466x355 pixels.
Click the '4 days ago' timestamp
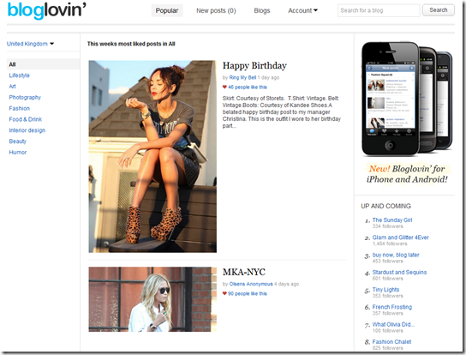286,284
